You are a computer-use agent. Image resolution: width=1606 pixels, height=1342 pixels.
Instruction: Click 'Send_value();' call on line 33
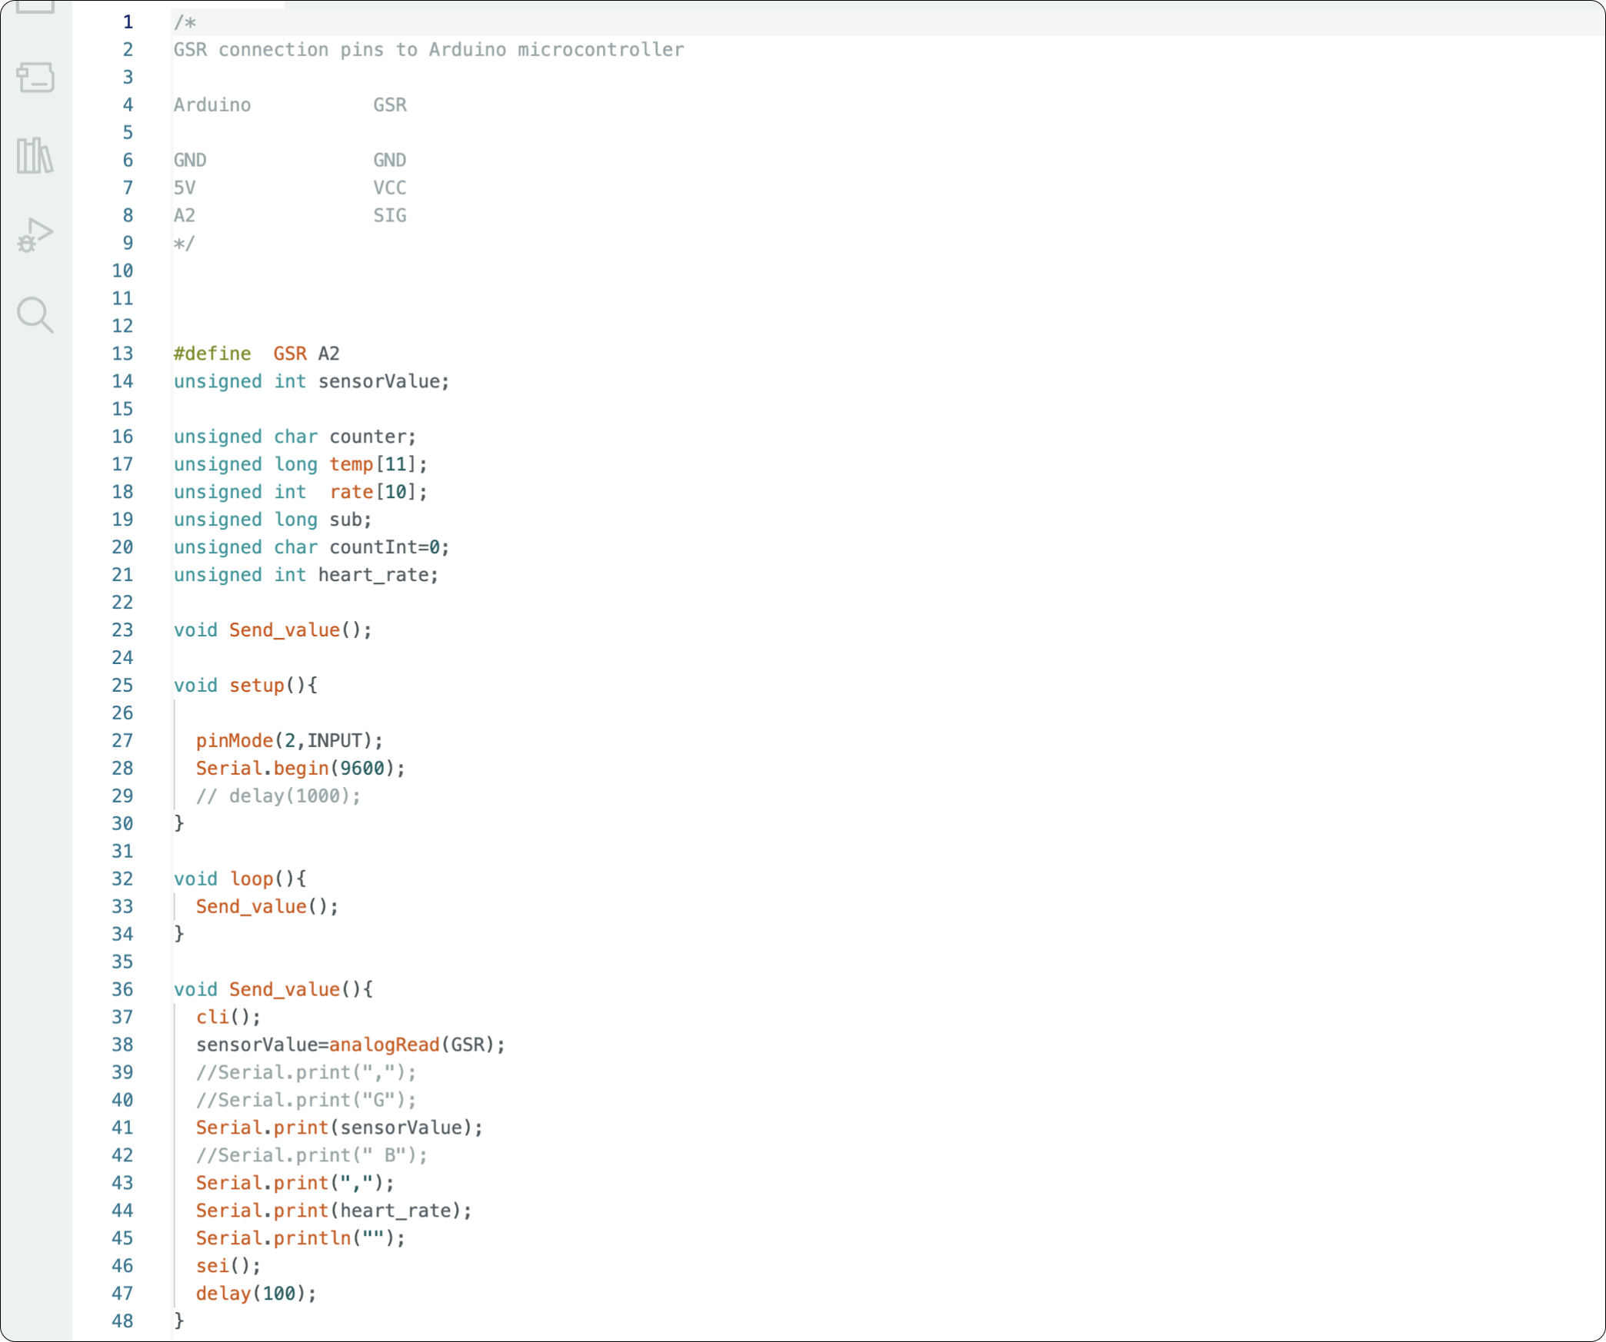[267, 906]
